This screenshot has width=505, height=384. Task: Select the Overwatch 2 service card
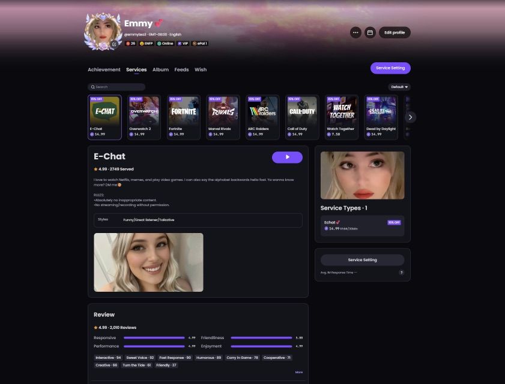tap(144, 117)
